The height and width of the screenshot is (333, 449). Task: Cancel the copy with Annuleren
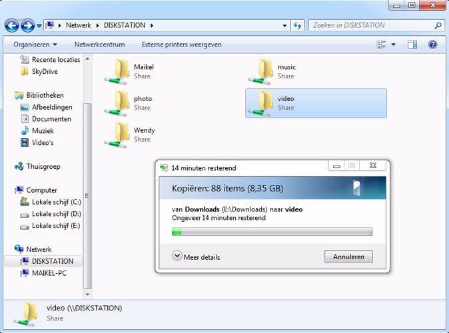click(348, 257)
